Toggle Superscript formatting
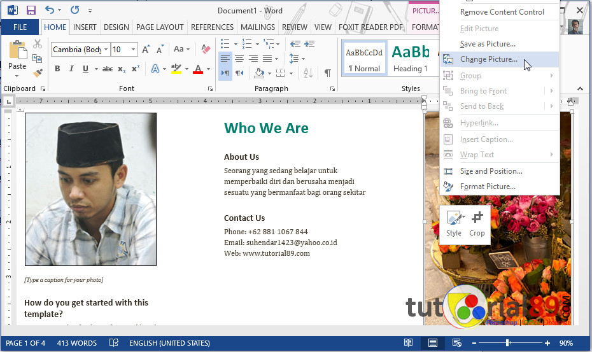 click(136, 69)
